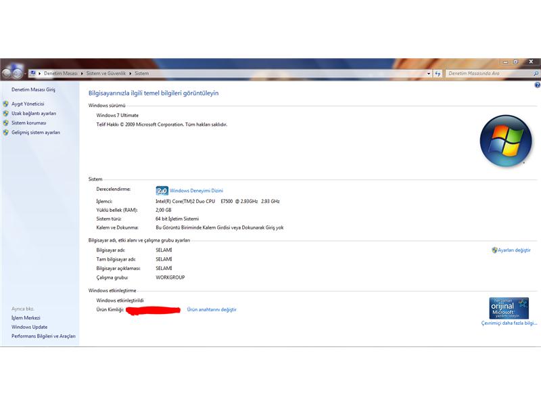
Task: Minimize the System window
Action: click(x=505, y=62)
